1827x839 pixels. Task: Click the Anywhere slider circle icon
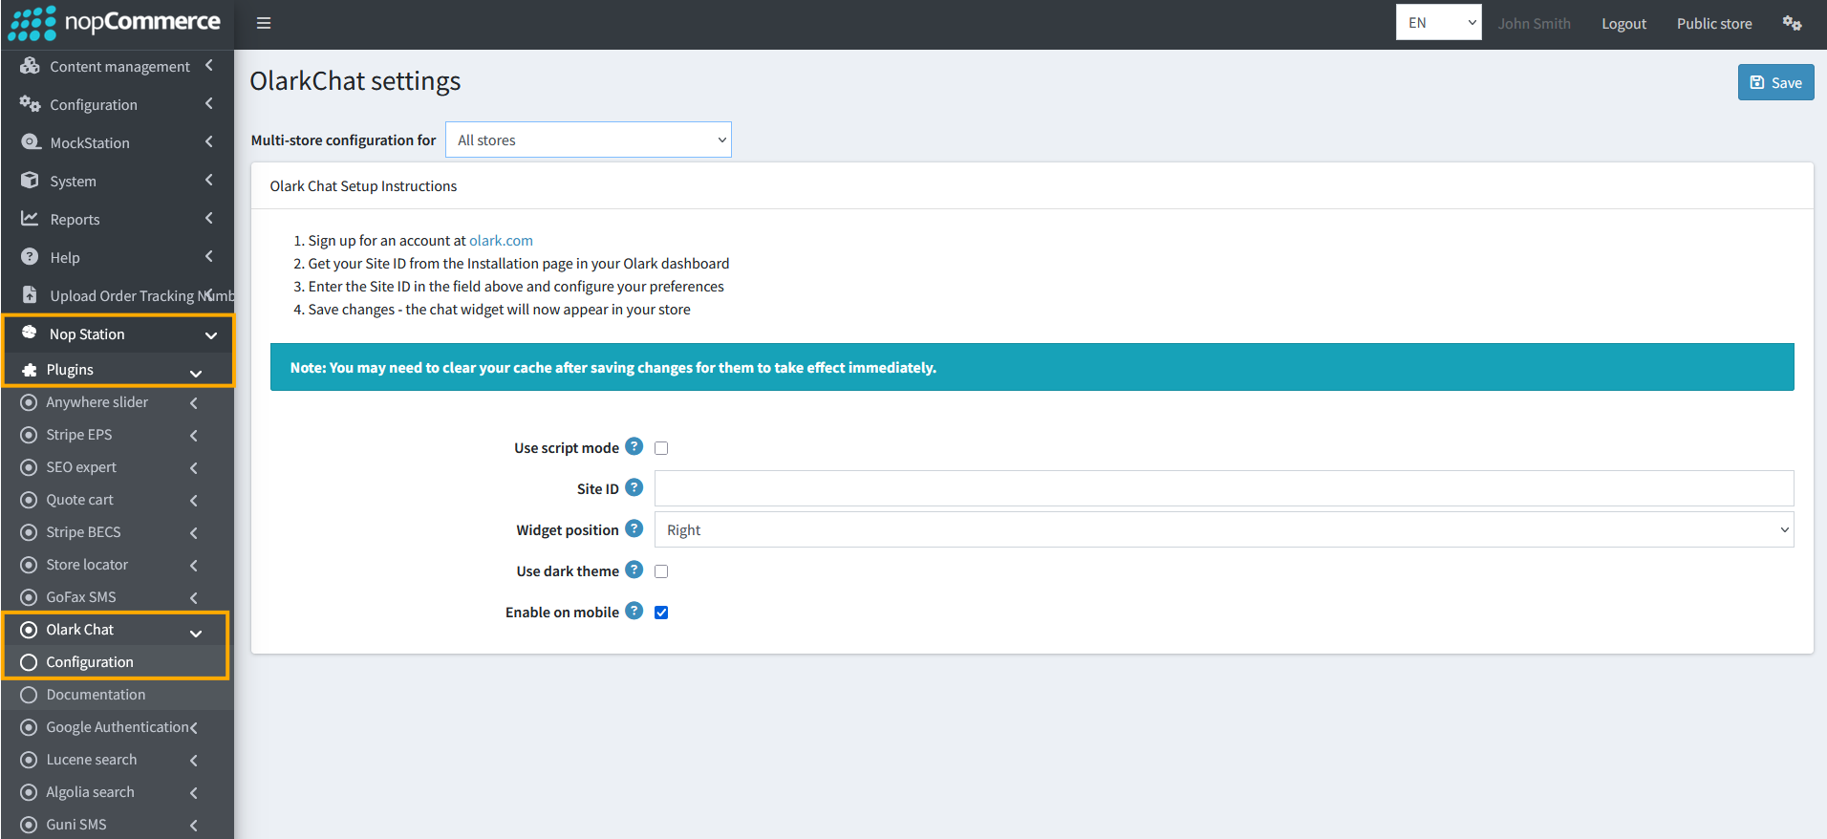tap(29, 402)
